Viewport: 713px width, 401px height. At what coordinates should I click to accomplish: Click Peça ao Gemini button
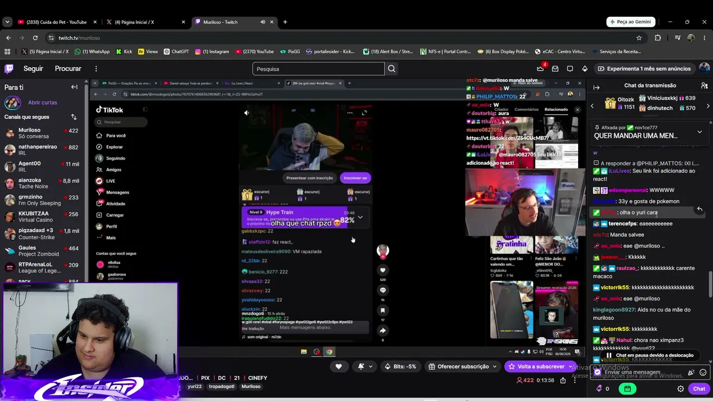[631, 22]
